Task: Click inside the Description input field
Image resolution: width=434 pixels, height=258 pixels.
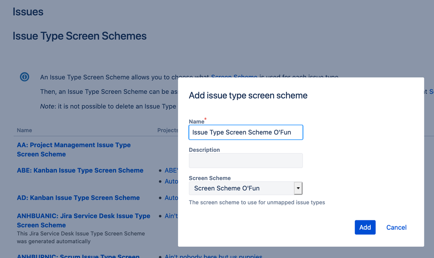Action: [245, 160]
